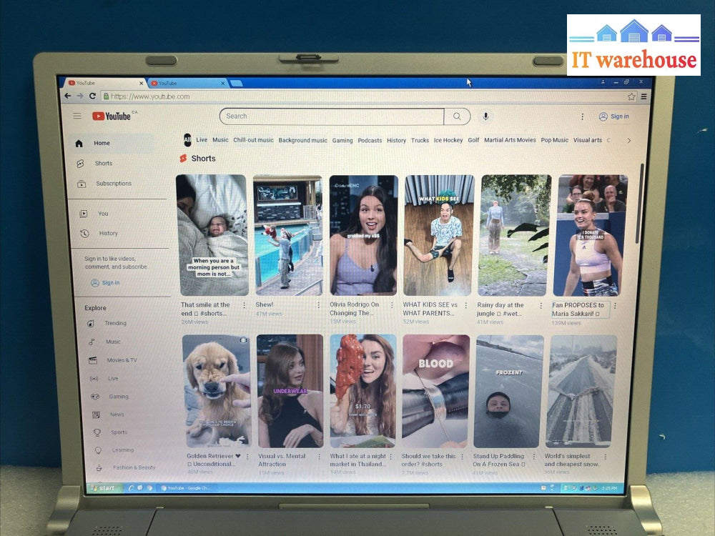The height and width of the screenshot is (536, 715).
Task: Reload the page with the refresh icon
Action: tap(93, 96)
